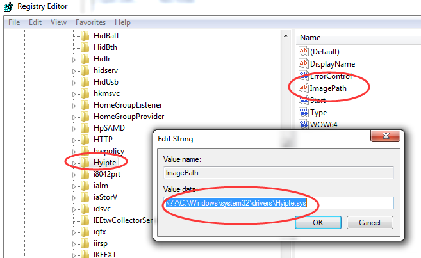Expand the hkmsvc tree node
This screenshot has height=258, width=421.
pyautogui.click(x=74, y=94)
